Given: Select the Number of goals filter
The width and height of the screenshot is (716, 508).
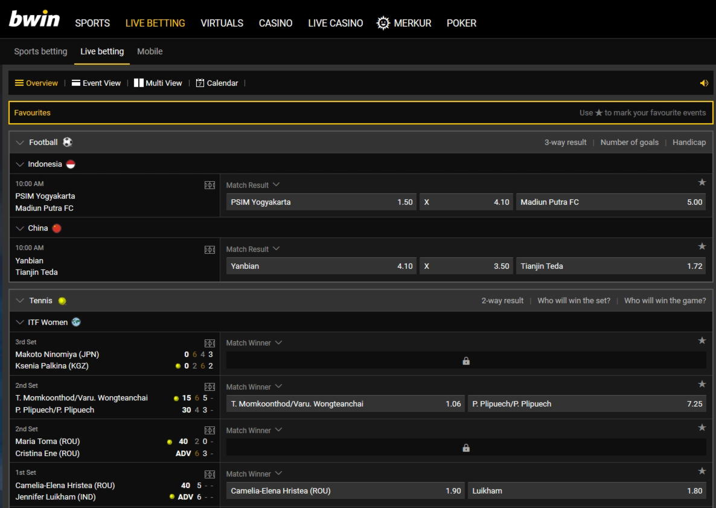Looking at the screenshot, I should 629,142.
